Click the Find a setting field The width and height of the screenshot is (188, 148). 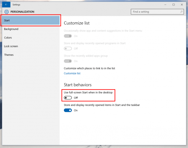(x=157, y=12)
